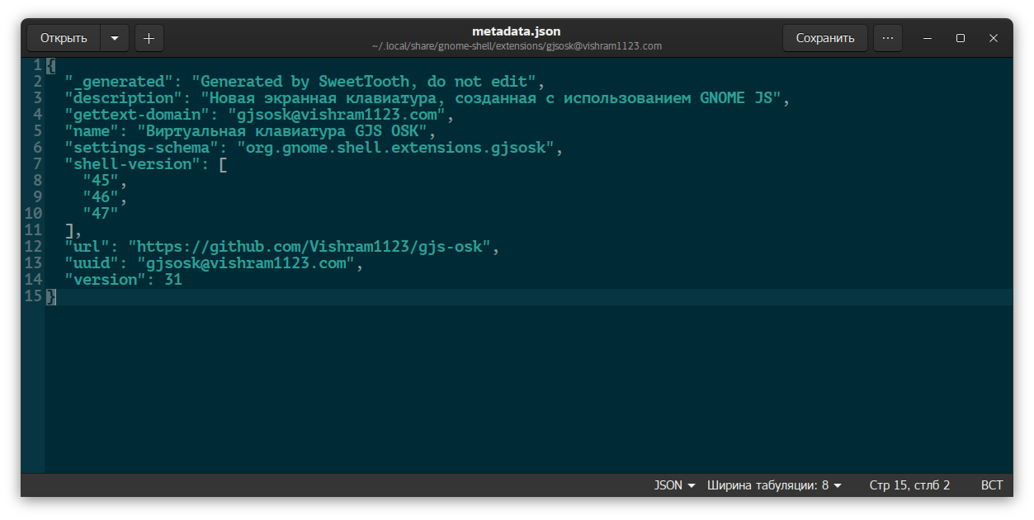Create a new document with the plus button

tap(149, 38)
